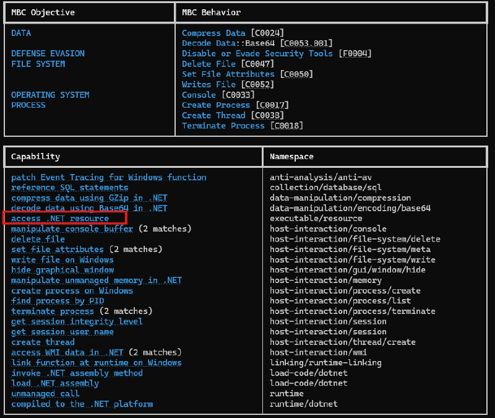Viewport: 495px width, 418px height.
Task: Click the C0024 identifier
Action: (267, 33)
